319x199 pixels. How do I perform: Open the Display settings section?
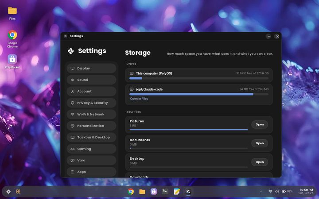pos(92,68)
